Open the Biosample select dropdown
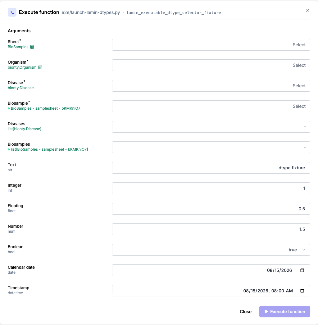 pos(211,106)
